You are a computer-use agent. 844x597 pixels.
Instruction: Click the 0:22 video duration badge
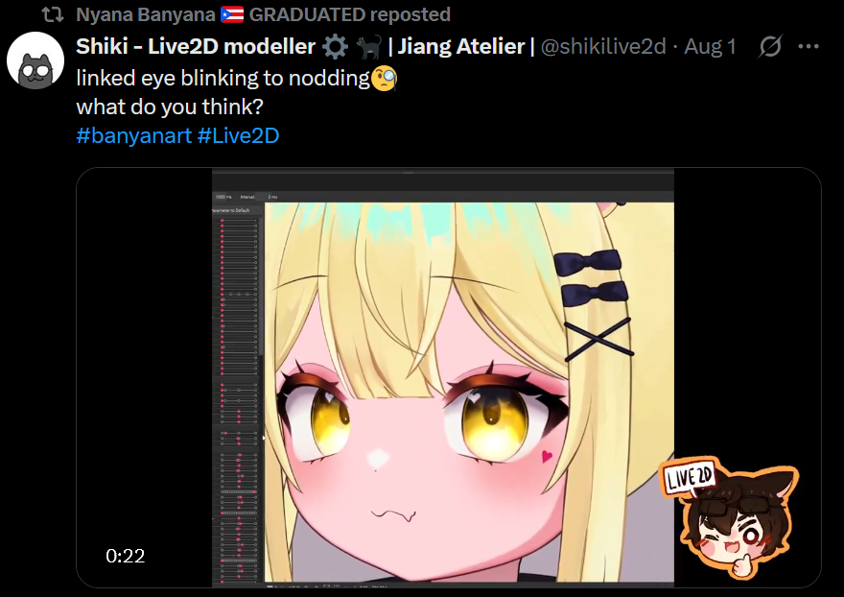pos(126,556)
